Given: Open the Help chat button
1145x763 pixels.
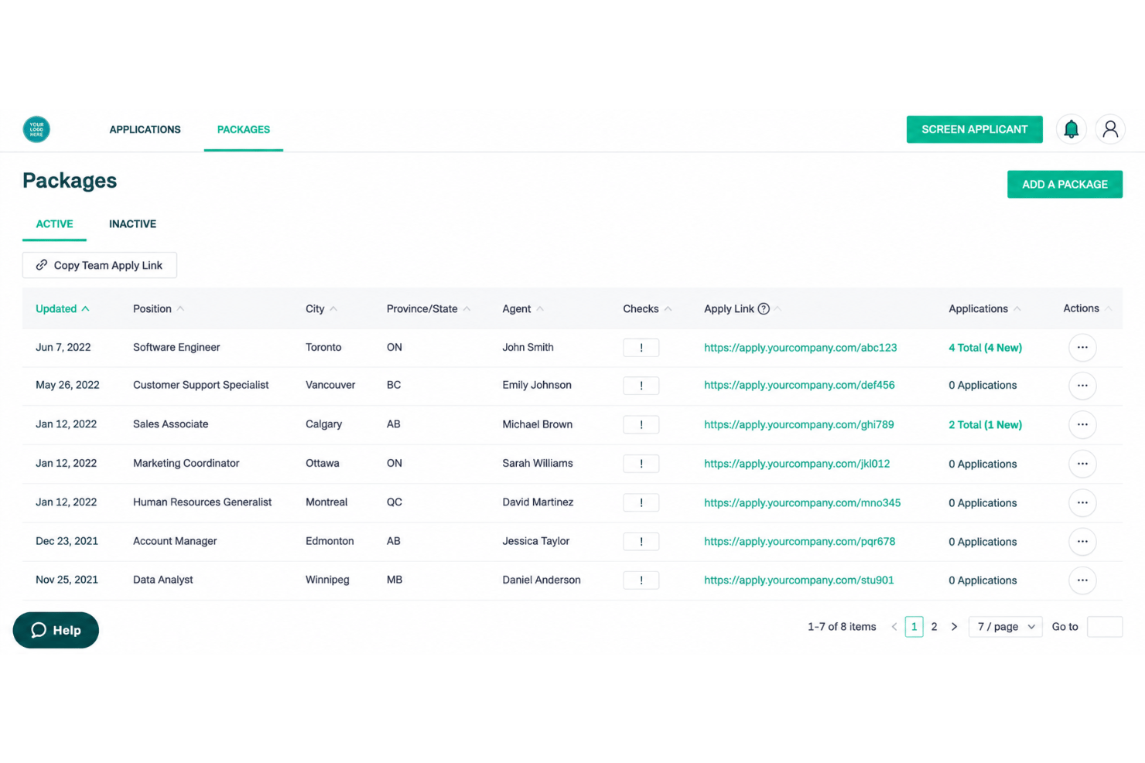Looking at the screenshot, I should 56,630.
